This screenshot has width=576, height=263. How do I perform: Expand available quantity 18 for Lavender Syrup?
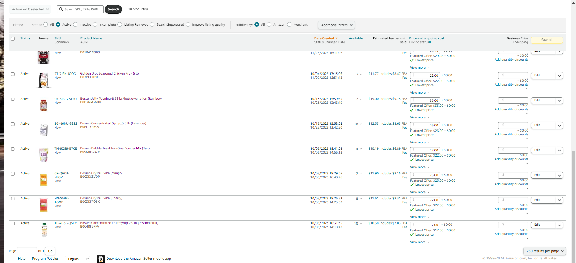tap(358, 124)
